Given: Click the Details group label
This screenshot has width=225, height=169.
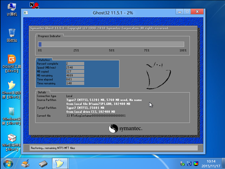Looking at the screenshot, I should tap(42, 92).
